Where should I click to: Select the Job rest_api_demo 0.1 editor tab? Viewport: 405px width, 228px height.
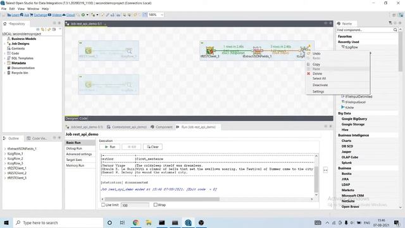86,24
